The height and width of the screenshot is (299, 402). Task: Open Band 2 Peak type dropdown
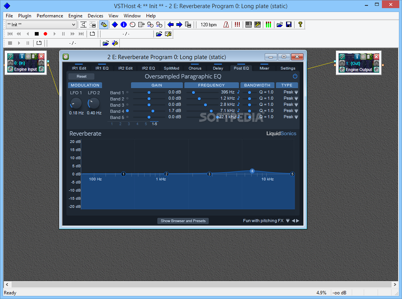296,99
